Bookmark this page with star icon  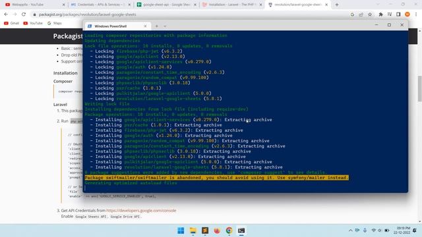tap(370, 14)
